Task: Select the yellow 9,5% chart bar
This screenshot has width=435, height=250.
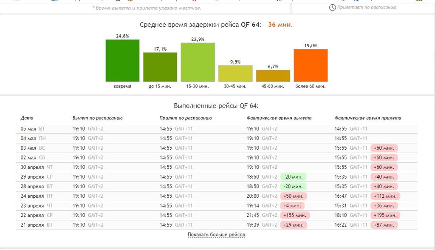Action: coord(235,74)
